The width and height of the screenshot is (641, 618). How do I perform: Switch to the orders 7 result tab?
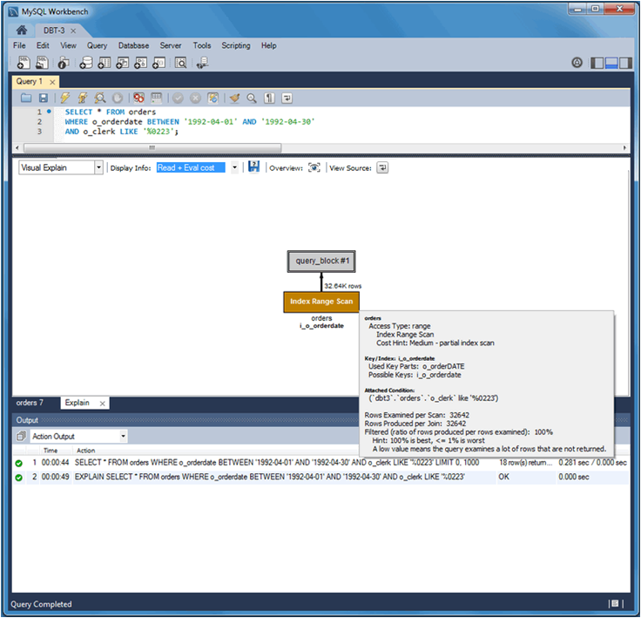tap(30, 403)
